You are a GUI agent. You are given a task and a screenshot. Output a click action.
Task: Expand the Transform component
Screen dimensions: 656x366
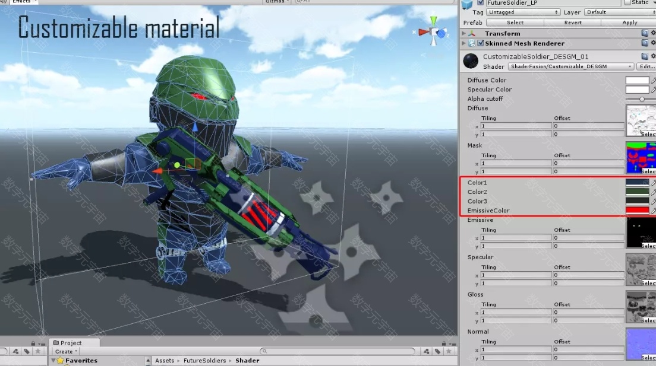coord(463,33)
